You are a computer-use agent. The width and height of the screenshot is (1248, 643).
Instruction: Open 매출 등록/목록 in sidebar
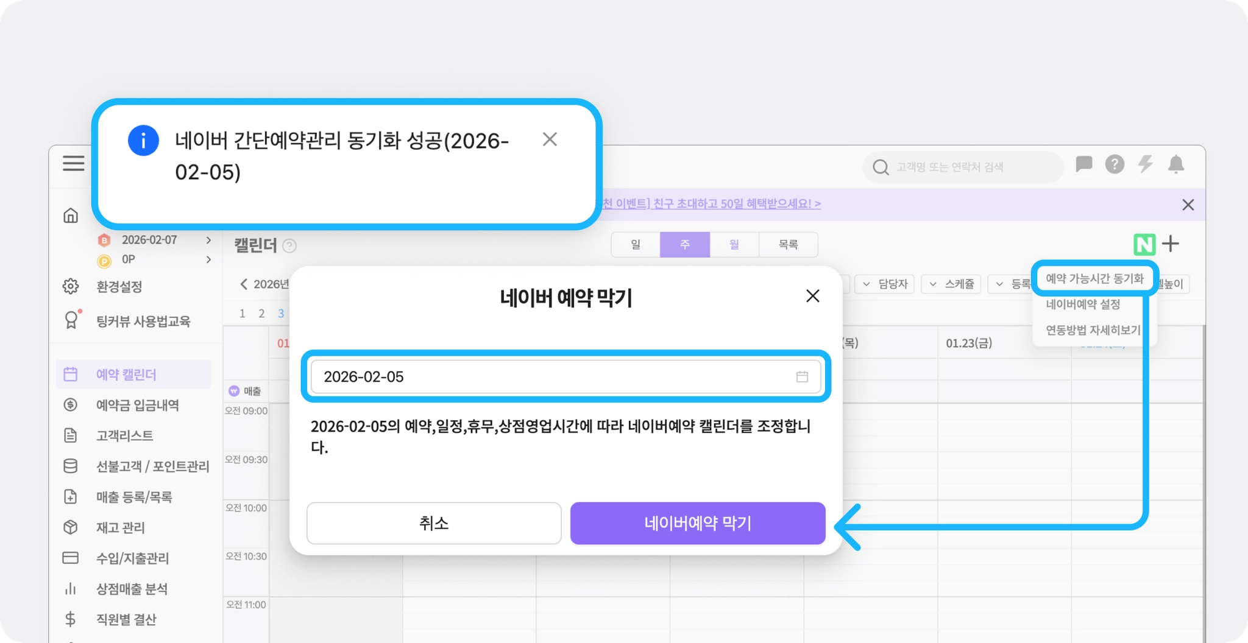[x=134, y=497]
